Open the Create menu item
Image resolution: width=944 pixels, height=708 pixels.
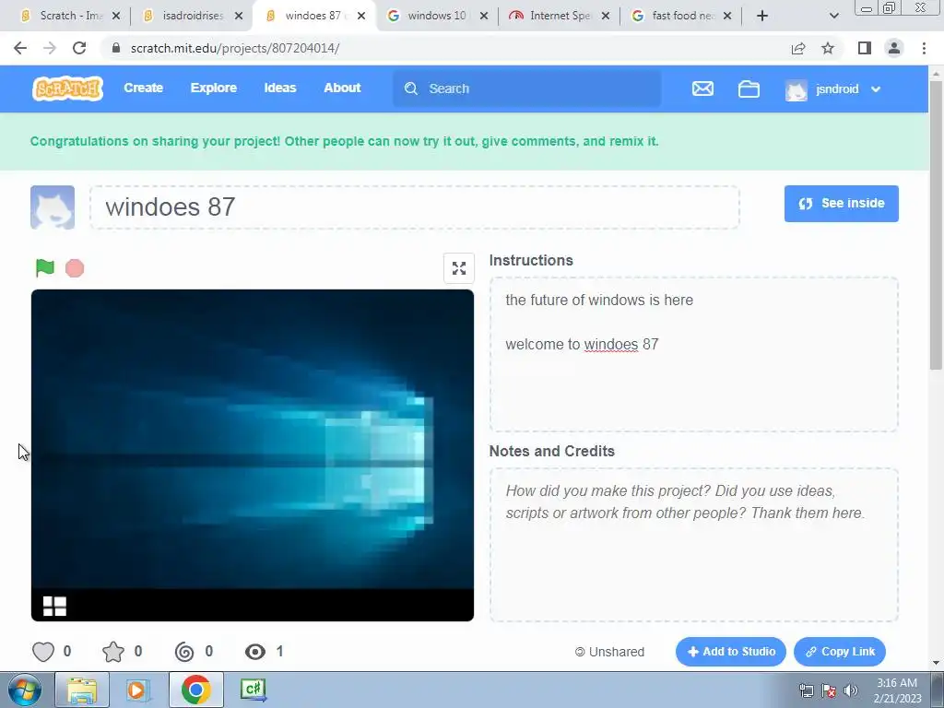(143, 88)
